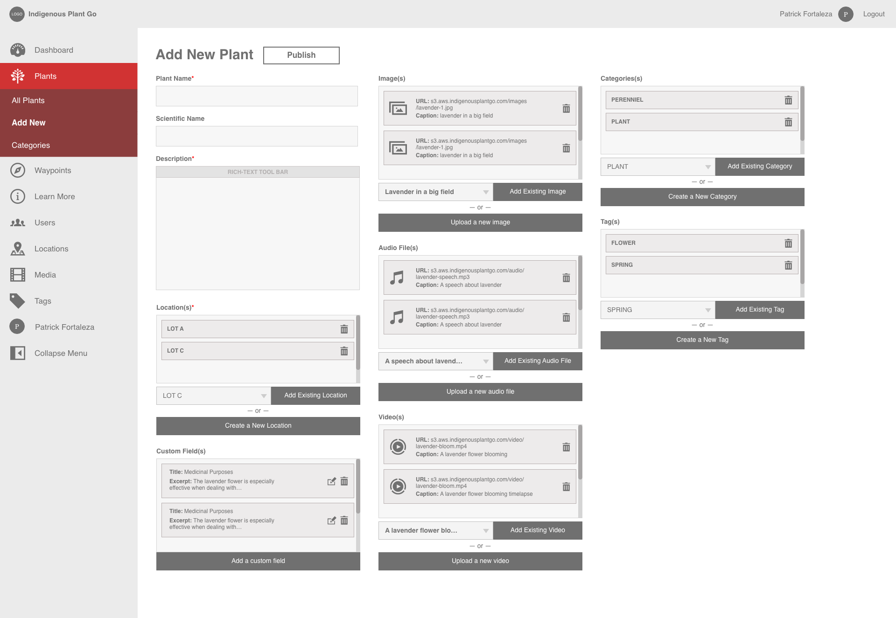This screenshot has width=896, height=618.
Task: Delete the lavender flower blooming timelapse video
Action: click(x=566, y=487)
